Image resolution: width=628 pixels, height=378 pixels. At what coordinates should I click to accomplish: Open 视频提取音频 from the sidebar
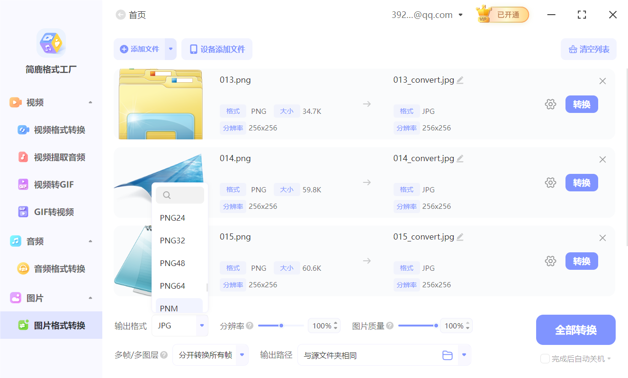(23, 157)
